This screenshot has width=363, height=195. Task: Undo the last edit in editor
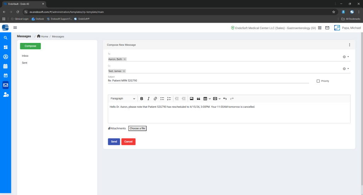pyautogui.click(x=225, y=99)
